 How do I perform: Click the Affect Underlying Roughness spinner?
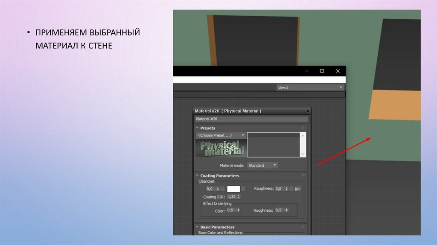[287, 210]
